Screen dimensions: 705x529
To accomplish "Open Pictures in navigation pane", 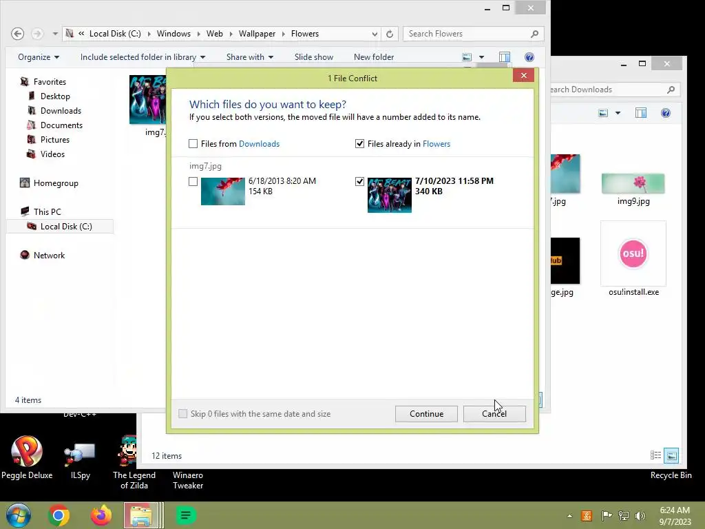I will tap(55, 139).
